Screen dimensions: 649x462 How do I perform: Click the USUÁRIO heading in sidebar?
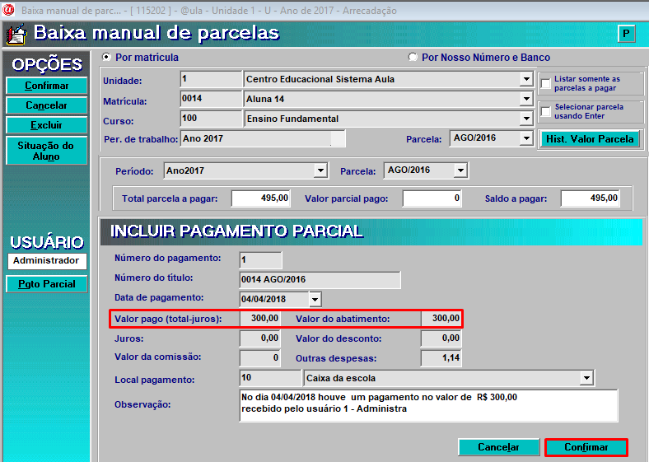click(x=47, y=242)
